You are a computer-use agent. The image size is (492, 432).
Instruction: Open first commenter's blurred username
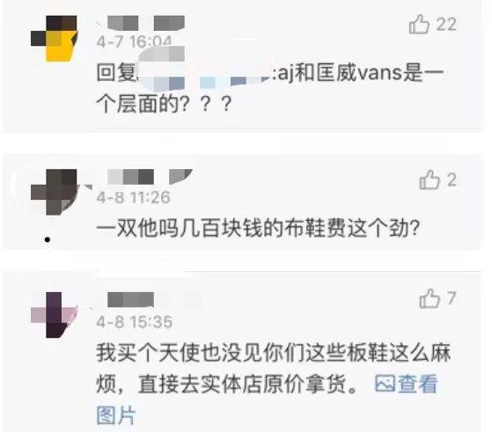tap(146, 23)
